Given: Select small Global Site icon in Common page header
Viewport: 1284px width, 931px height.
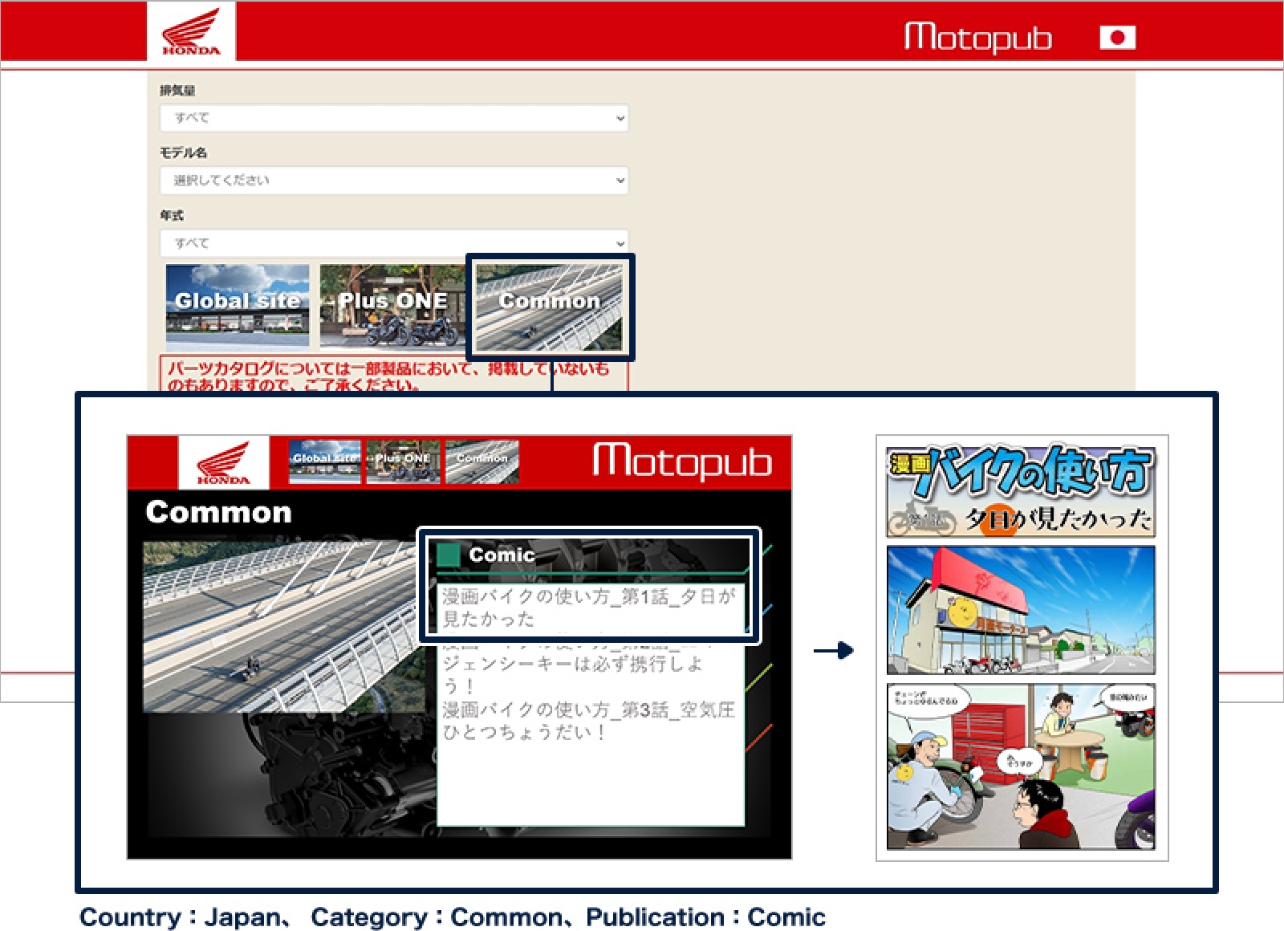Looking at the screenshot, I should point(325,461).
